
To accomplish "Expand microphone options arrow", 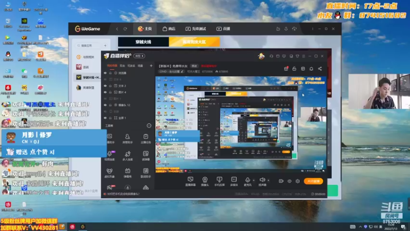I will pyautogui.click(x=254, y=180).
